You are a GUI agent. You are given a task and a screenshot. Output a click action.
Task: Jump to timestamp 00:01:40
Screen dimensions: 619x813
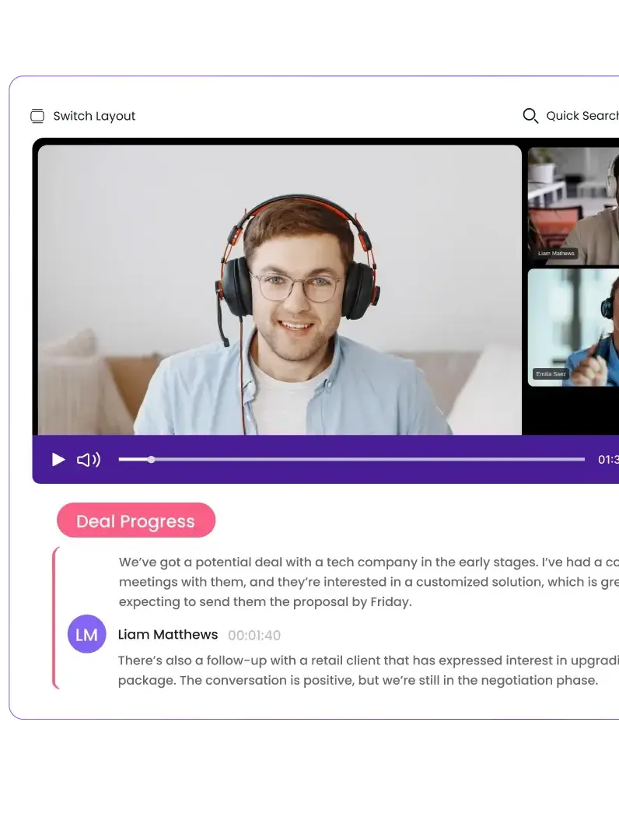254,635
